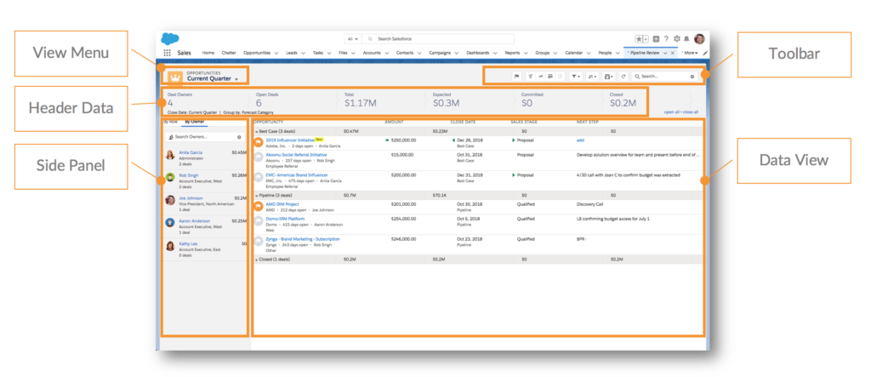Open the AMD IRM Project link
Viewport: 871px width, 377px height.
coord(282,204)
